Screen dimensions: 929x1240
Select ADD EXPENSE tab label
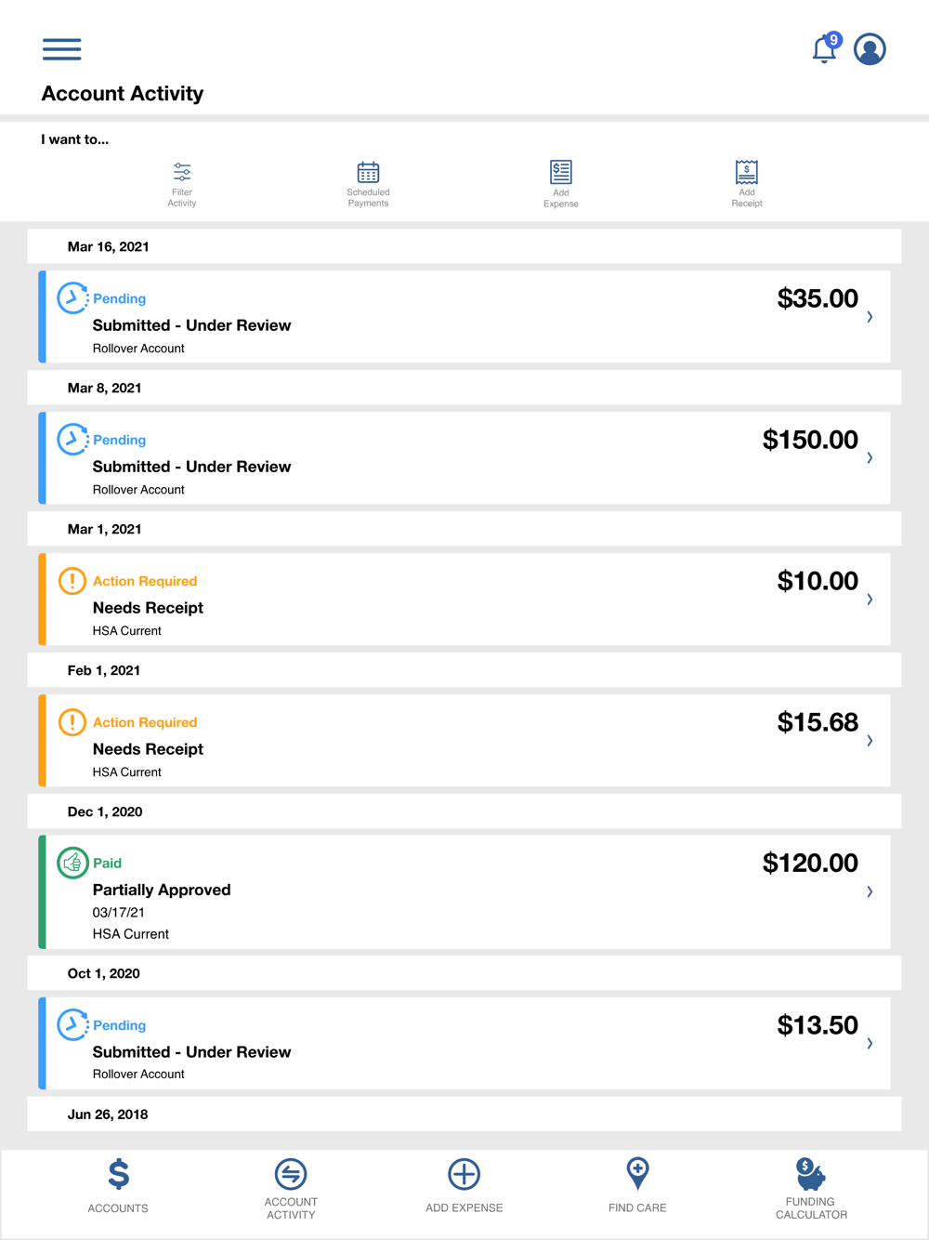click(x=464, y=1208)
